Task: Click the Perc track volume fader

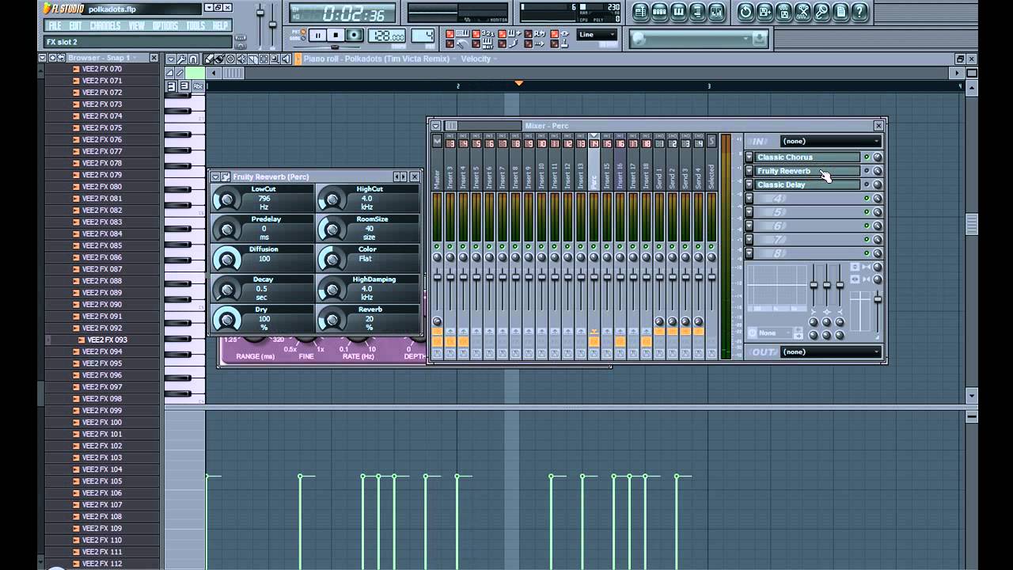Action: [594, 277]
